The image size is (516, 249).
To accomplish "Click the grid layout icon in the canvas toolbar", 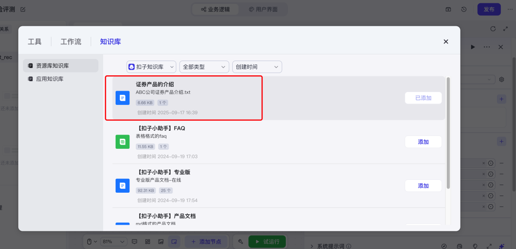I will pos(148,241).
